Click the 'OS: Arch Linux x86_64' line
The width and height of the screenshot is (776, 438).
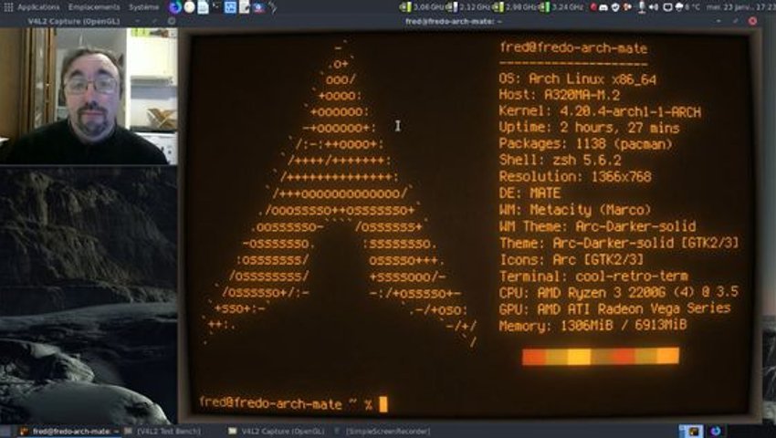pos(578,79)
